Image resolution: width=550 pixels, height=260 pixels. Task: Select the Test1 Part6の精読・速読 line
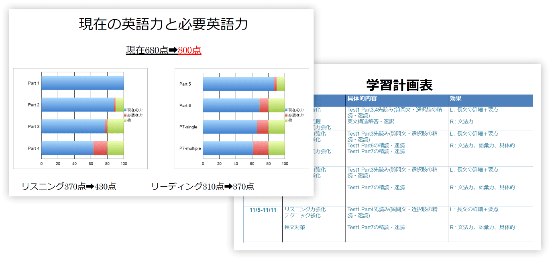[x=376, y=145]
